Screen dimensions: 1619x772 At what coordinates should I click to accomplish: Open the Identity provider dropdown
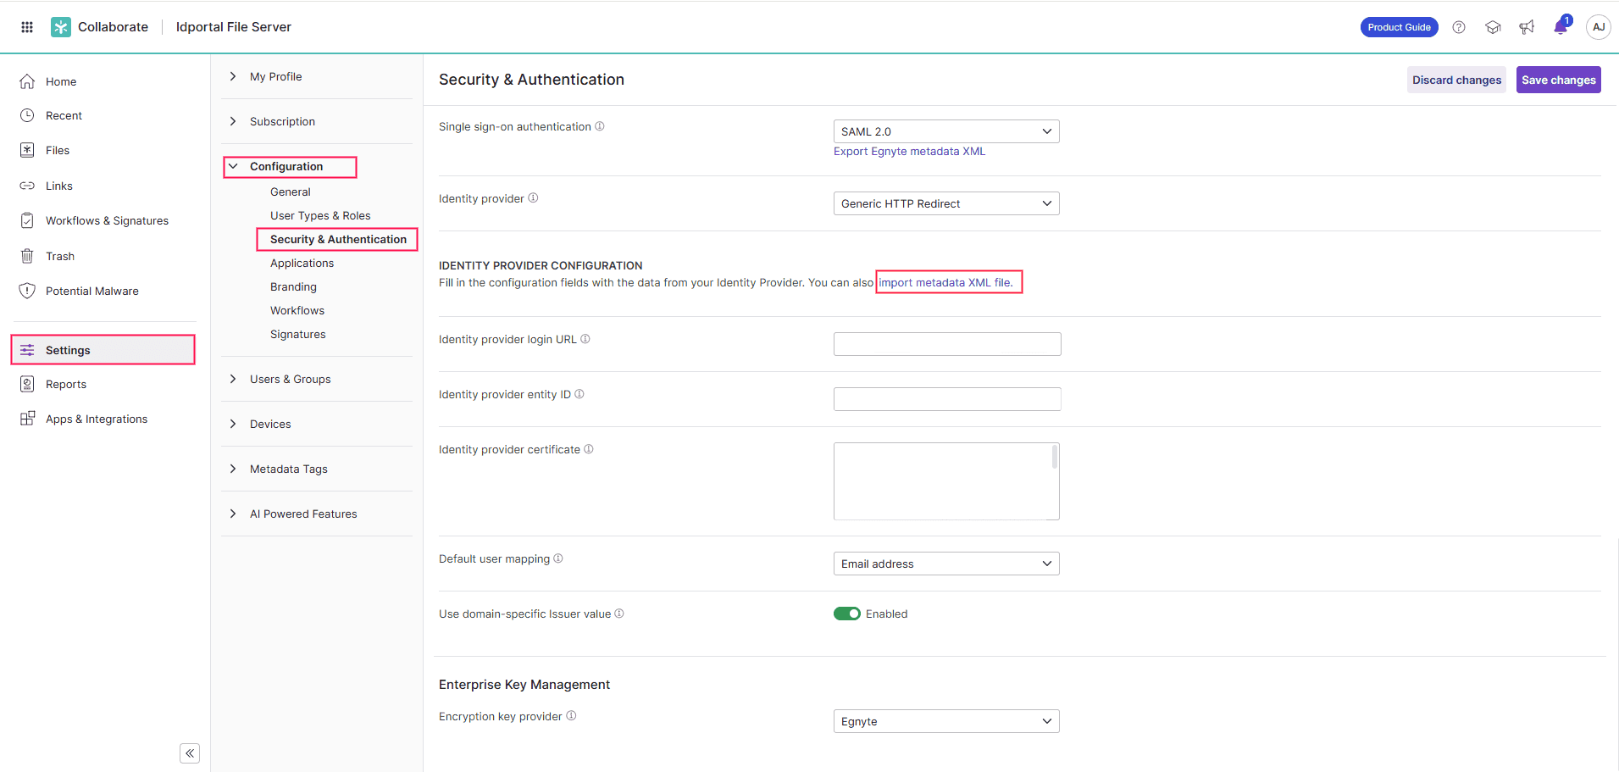(946, 203)
